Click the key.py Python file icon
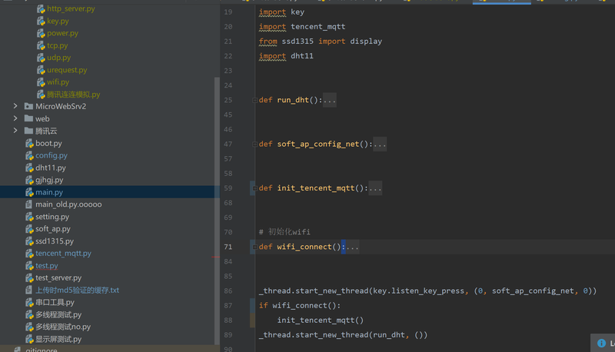 [x=41, y=22]
